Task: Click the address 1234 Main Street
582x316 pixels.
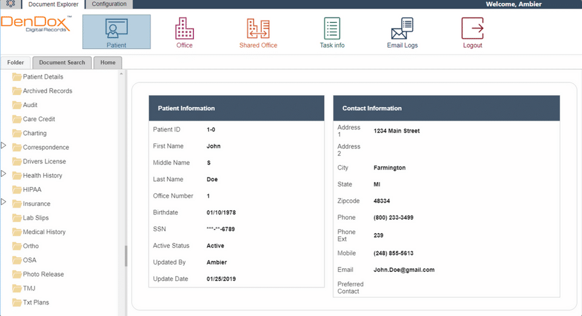Action: coord(396,131)
